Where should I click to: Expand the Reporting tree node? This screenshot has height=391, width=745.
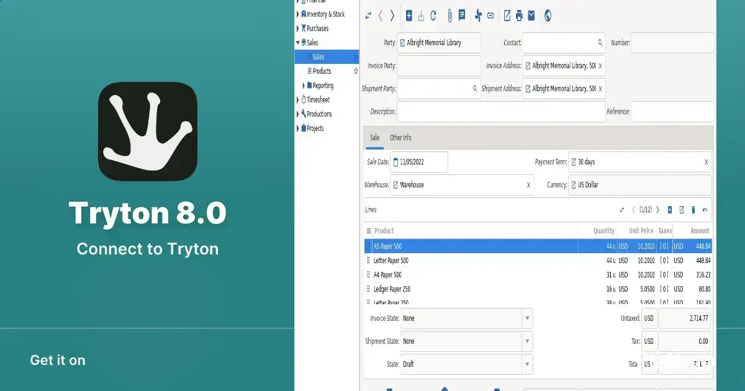pos(304,86)
